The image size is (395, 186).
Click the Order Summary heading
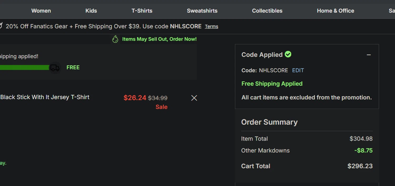269,122
